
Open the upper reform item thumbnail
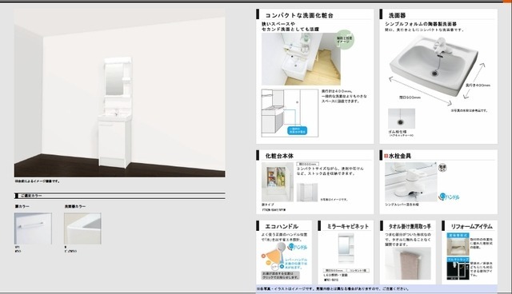coord(458,244)
